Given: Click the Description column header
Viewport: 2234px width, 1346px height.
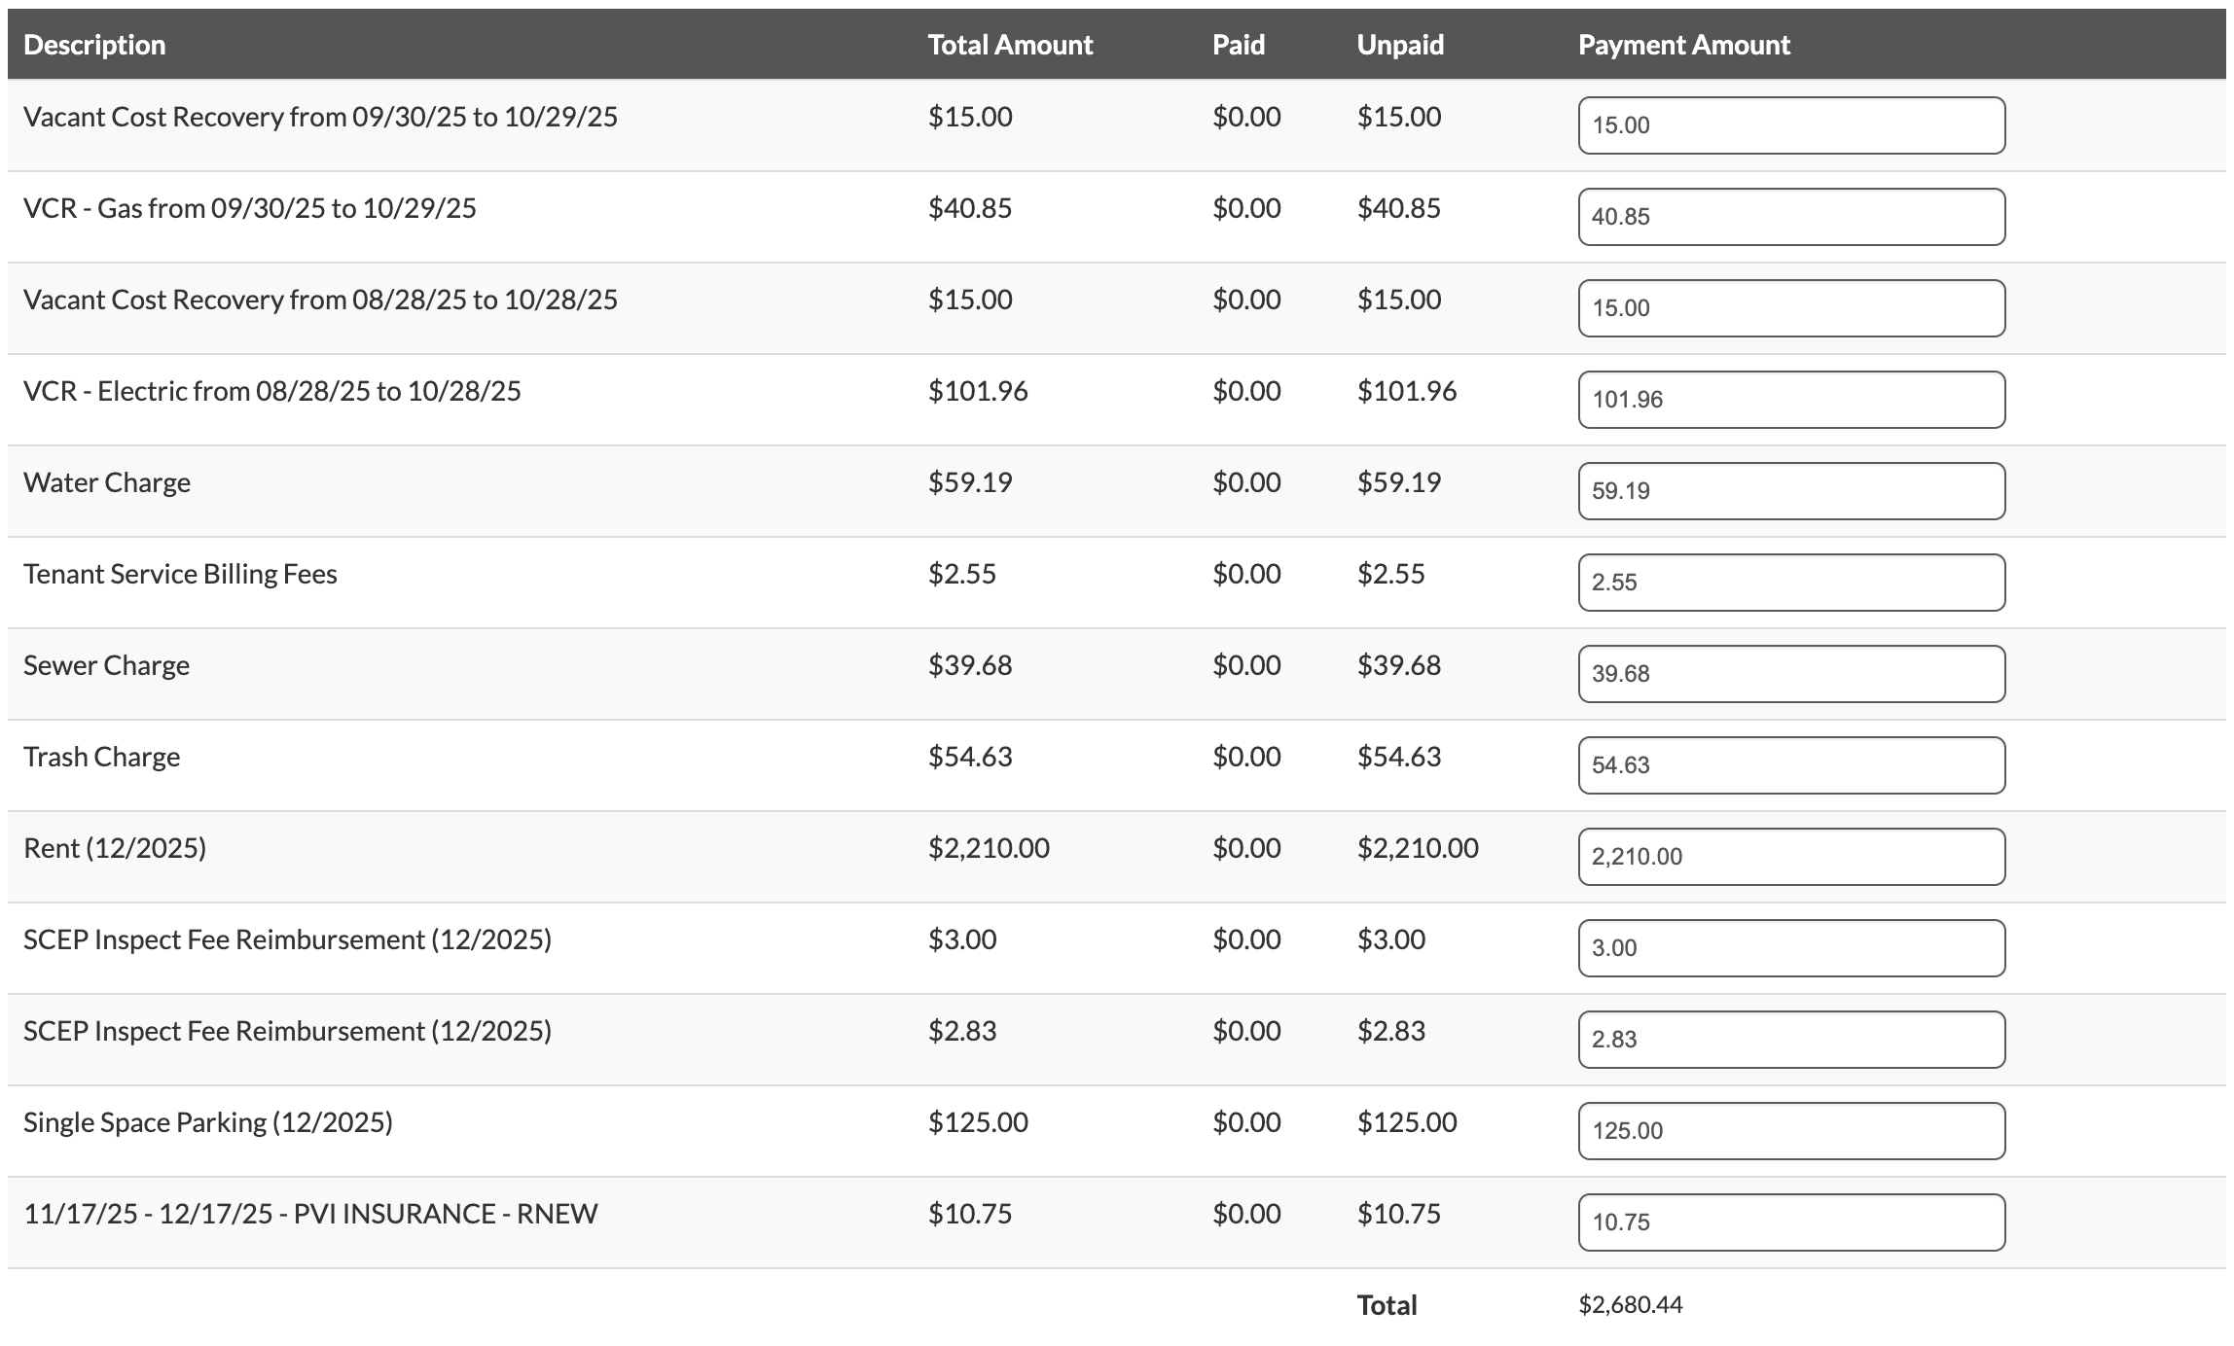Looking at the screenshot, I should (94, 45).
